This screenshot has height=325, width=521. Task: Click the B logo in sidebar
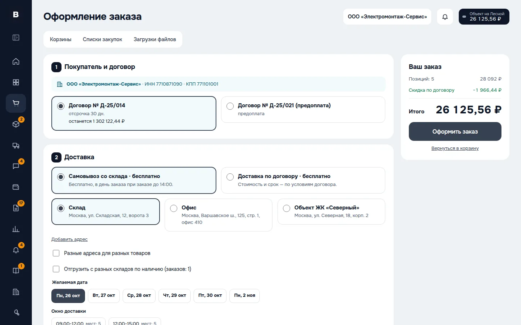point(16,14)
